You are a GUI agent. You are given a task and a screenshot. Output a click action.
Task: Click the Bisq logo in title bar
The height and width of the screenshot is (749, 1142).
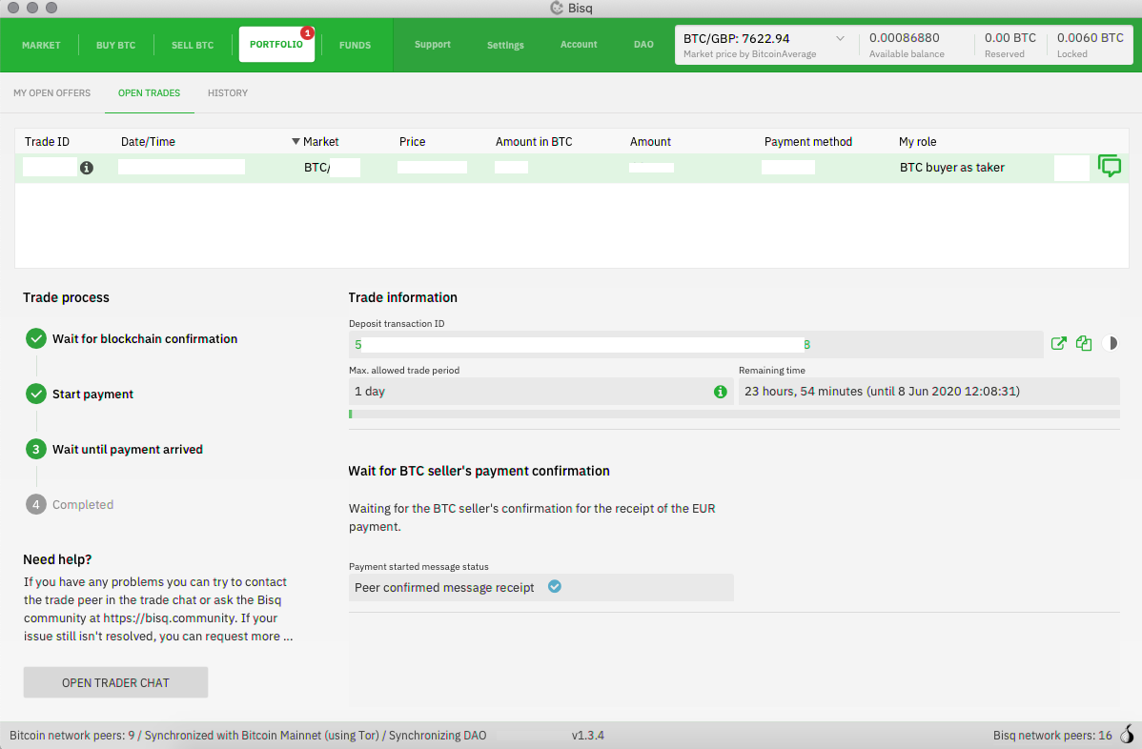point(557,8)
